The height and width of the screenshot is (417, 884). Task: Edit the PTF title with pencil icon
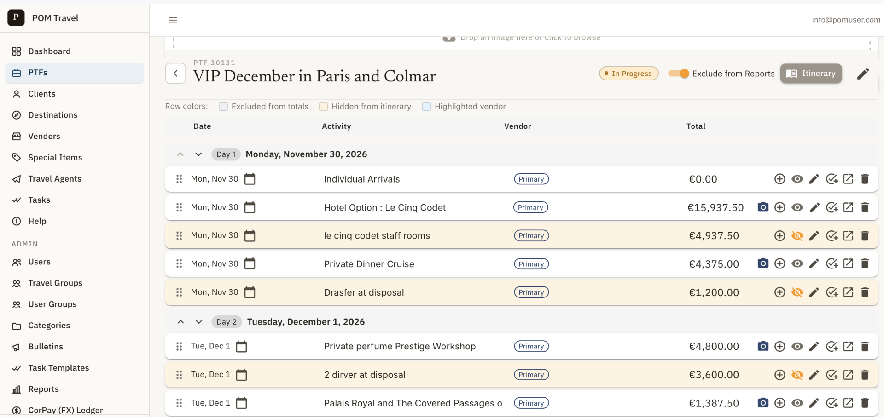click(863, 74)
